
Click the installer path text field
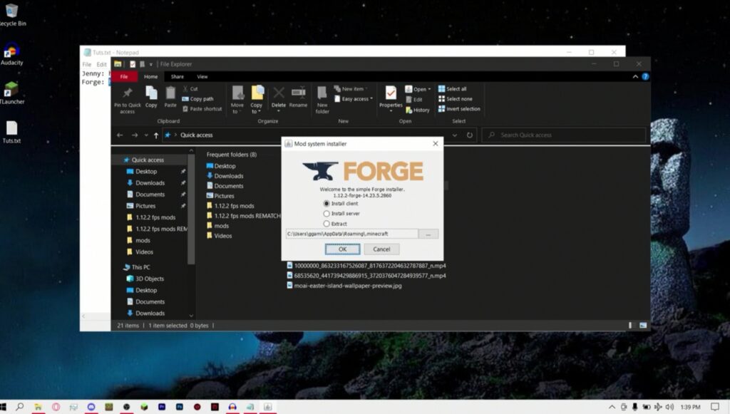point(352,234)
